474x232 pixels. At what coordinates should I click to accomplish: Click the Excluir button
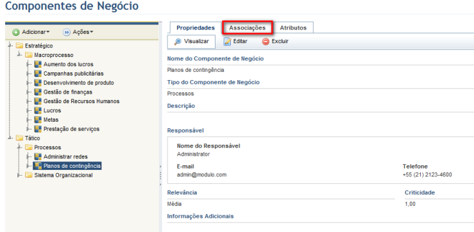275,42
